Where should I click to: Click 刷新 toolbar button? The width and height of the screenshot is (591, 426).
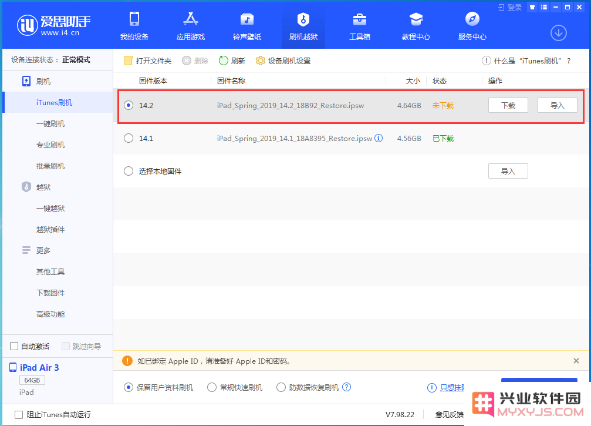pyautogui.click(x=232, y=61)
